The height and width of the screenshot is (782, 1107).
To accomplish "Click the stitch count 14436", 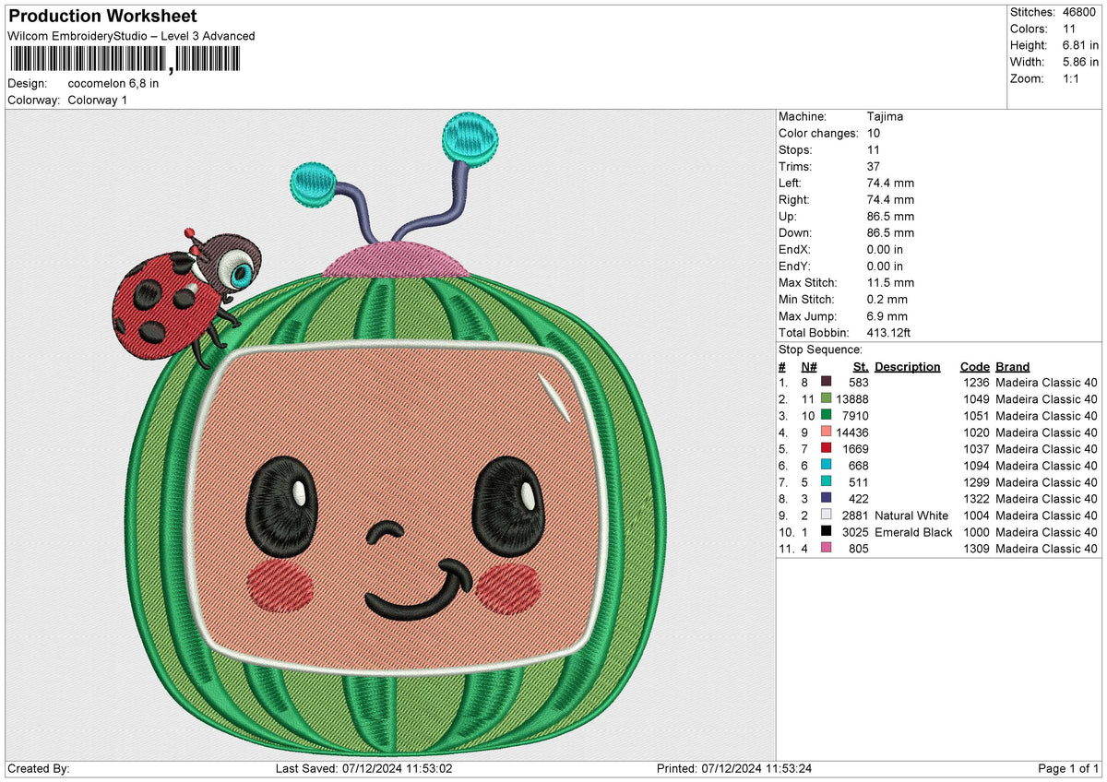I will [852, 432].
